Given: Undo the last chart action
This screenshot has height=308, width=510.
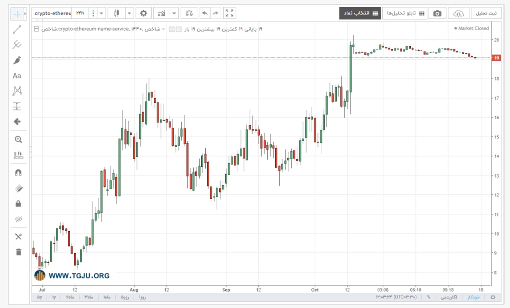Looking at the screenshot, I should 205,13.
